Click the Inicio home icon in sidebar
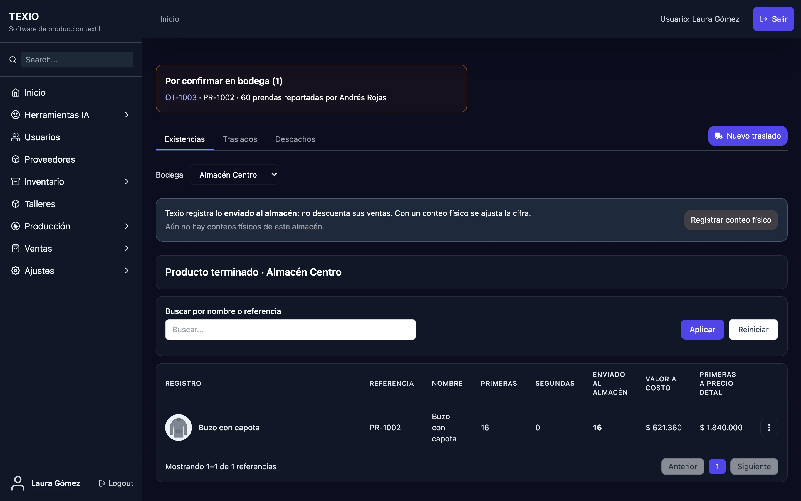Viewport: 801px width, 501px height. pyautogui.click(x=16, y=92)
